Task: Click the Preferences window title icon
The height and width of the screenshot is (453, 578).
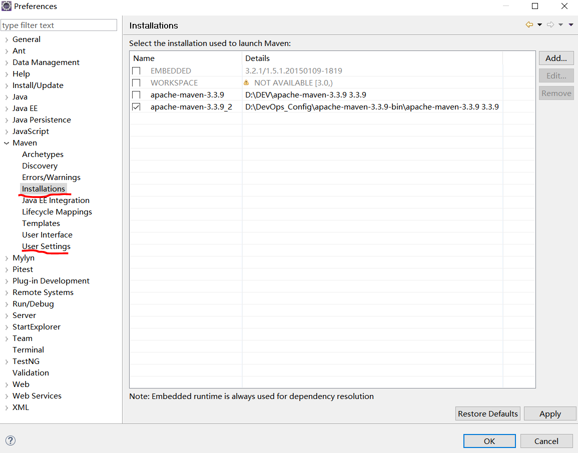Action: [7, 6]
